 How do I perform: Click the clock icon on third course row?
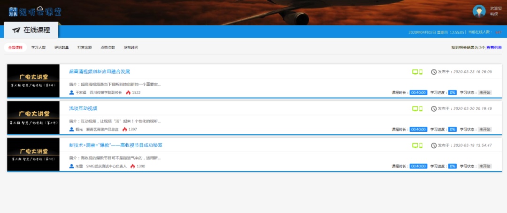(x=434, y=145)
